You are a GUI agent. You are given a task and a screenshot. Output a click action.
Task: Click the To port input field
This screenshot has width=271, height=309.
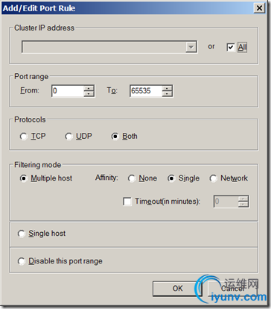pyautogui.click(x=146, y=91)
